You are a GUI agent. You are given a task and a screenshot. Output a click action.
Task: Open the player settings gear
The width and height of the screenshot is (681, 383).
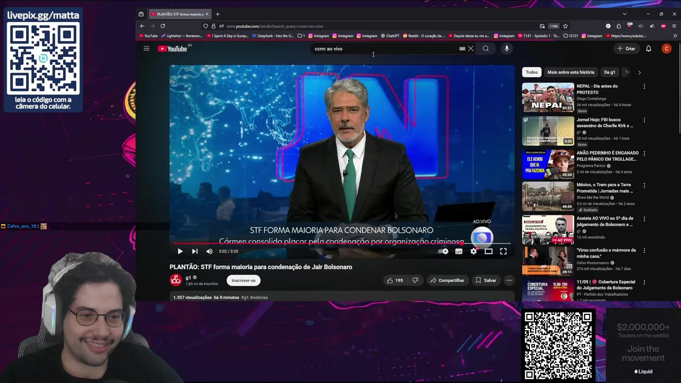tap(474, 252)
